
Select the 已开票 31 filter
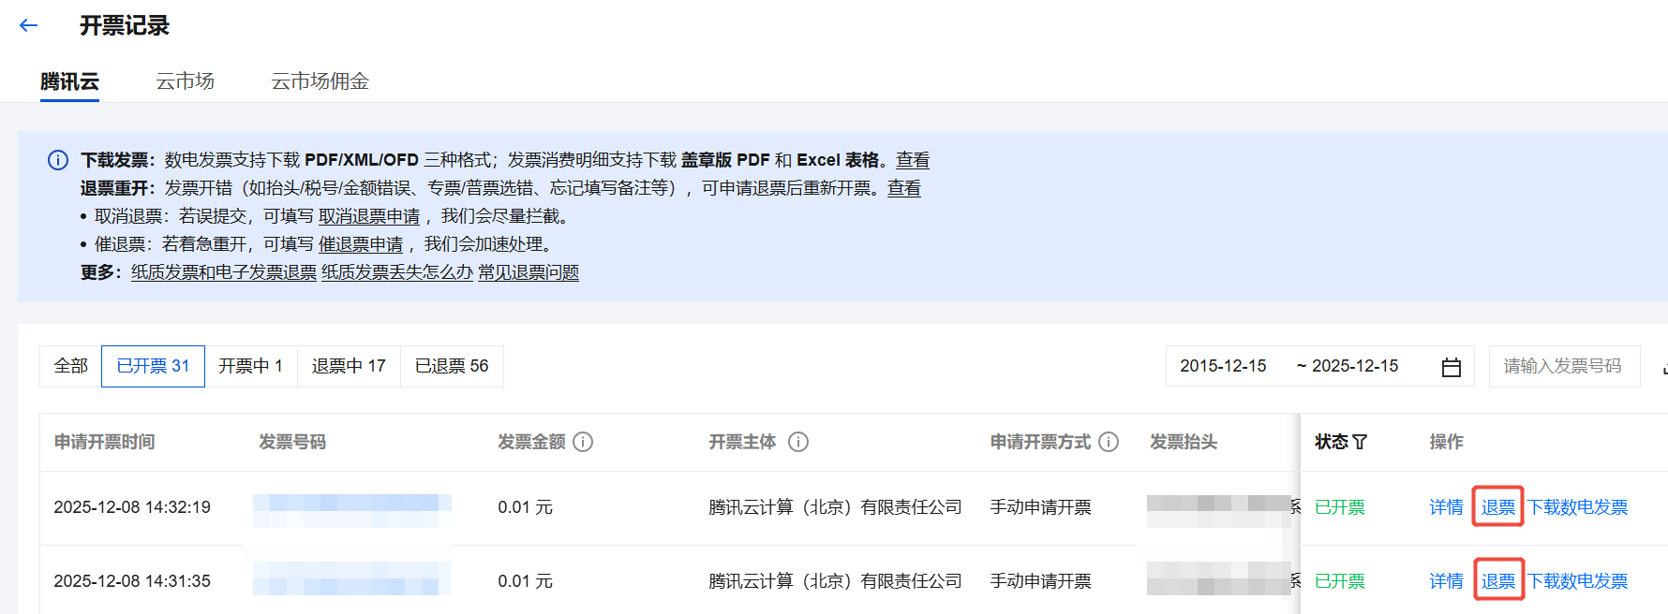(x=153, y=366)
